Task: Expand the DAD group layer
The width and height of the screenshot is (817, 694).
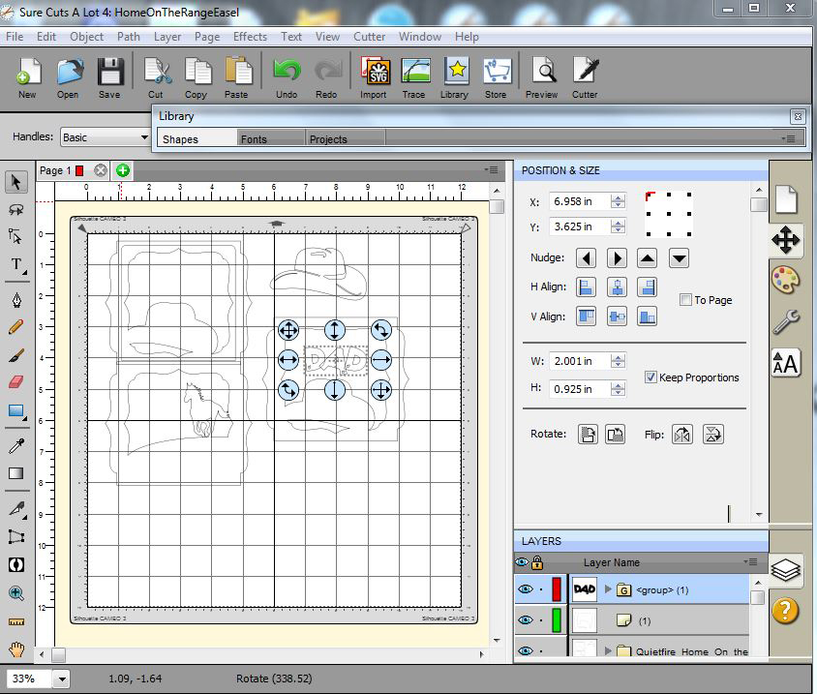Action: 609,588
